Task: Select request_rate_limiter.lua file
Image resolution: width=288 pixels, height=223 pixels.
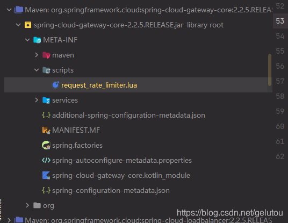Action: pos(99,85)
